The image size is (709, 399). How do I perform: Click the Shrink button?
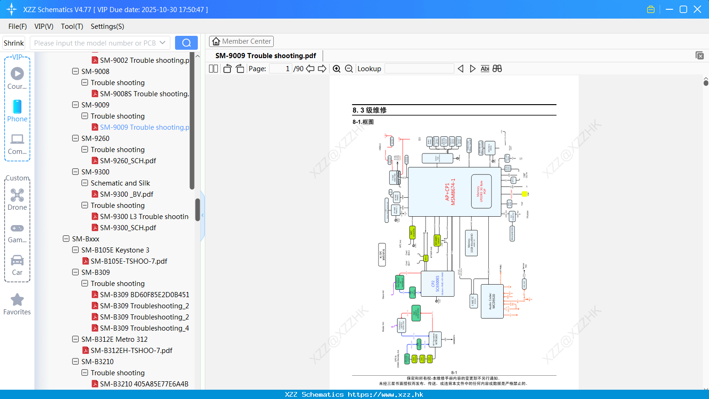click(x=14, y=43)
